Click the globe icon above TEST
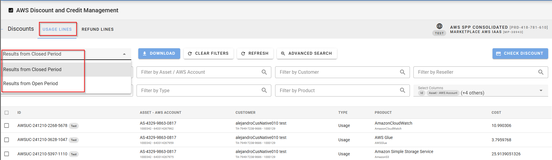 point(439,26)
